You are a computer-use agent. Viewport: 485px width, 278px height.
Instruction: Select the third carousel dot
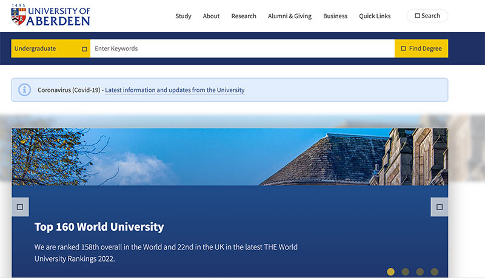tap(420, 271)
